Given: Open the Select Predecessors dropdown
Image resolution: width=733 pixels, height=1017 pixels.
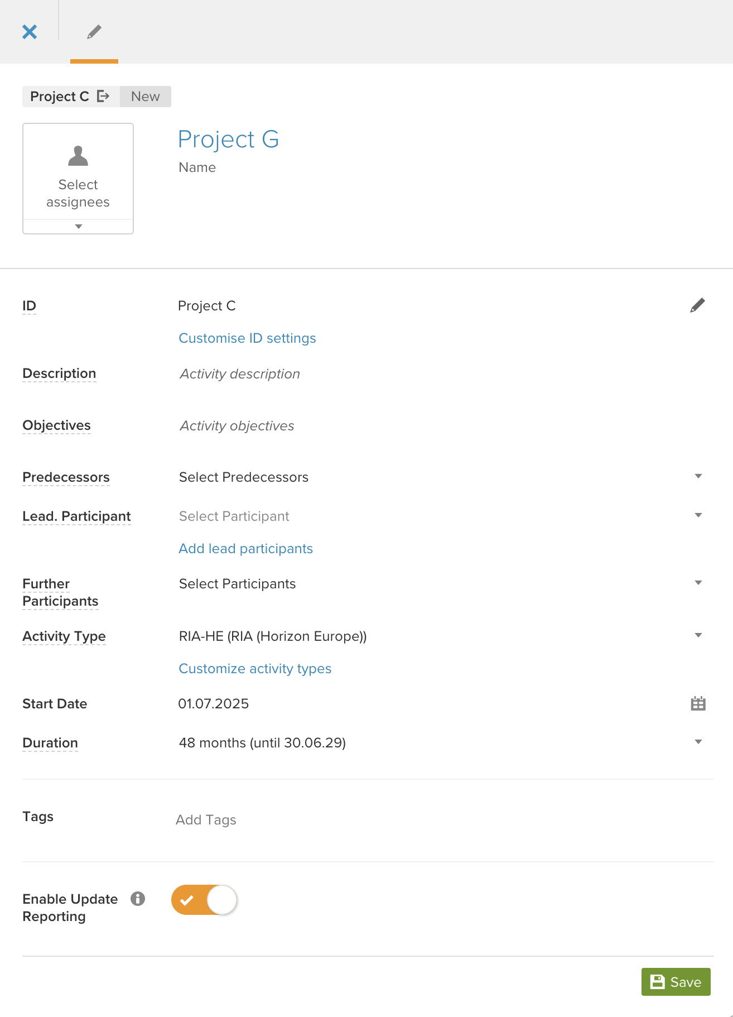Looking at the screenshot, I should click(441, 477).
